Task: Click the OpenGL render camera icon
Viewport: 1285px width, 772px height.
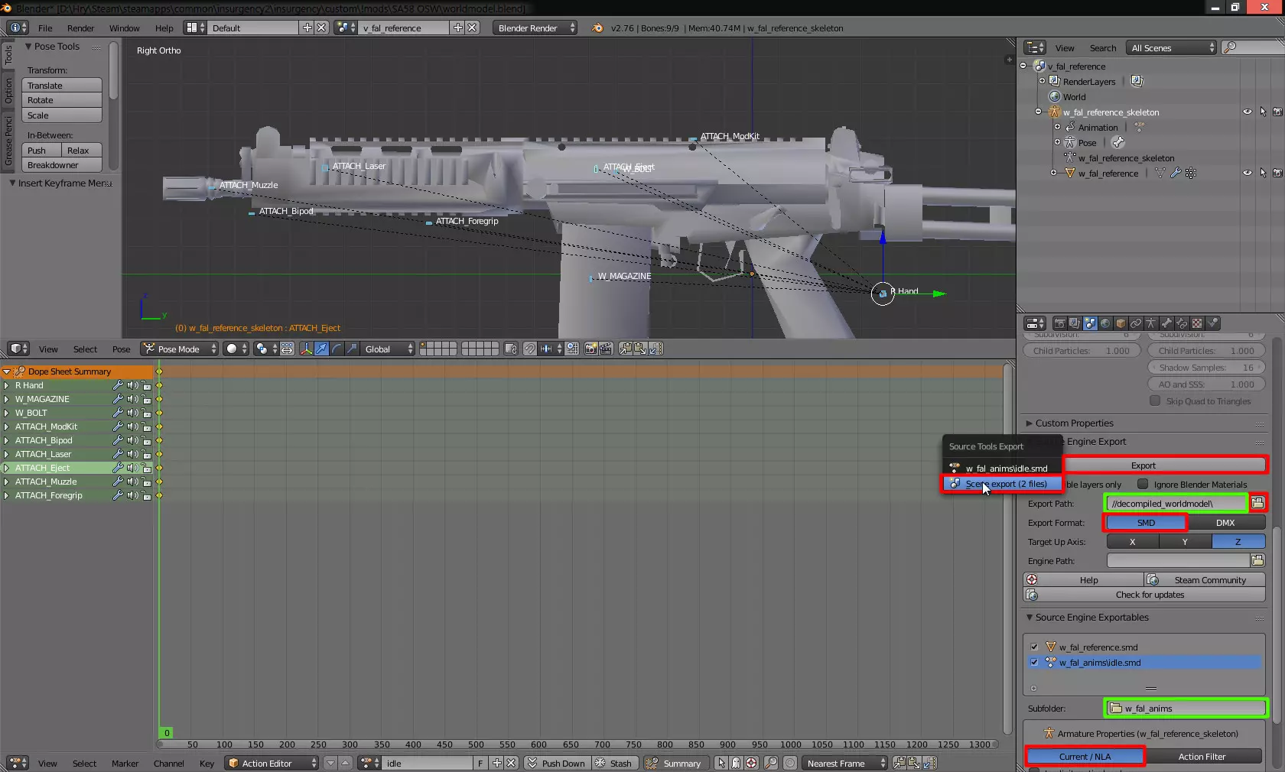Action: tap(590, 349)
